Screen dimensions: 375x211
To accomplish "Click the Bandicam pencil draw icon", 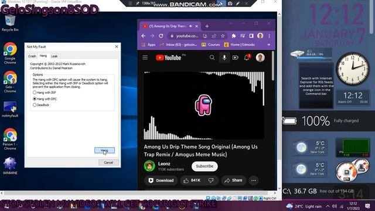I will coord(238,4).
